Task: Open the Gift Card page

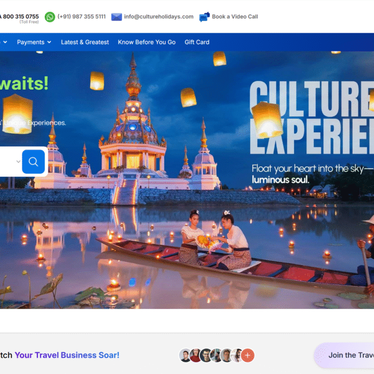Action: [197, 42]
